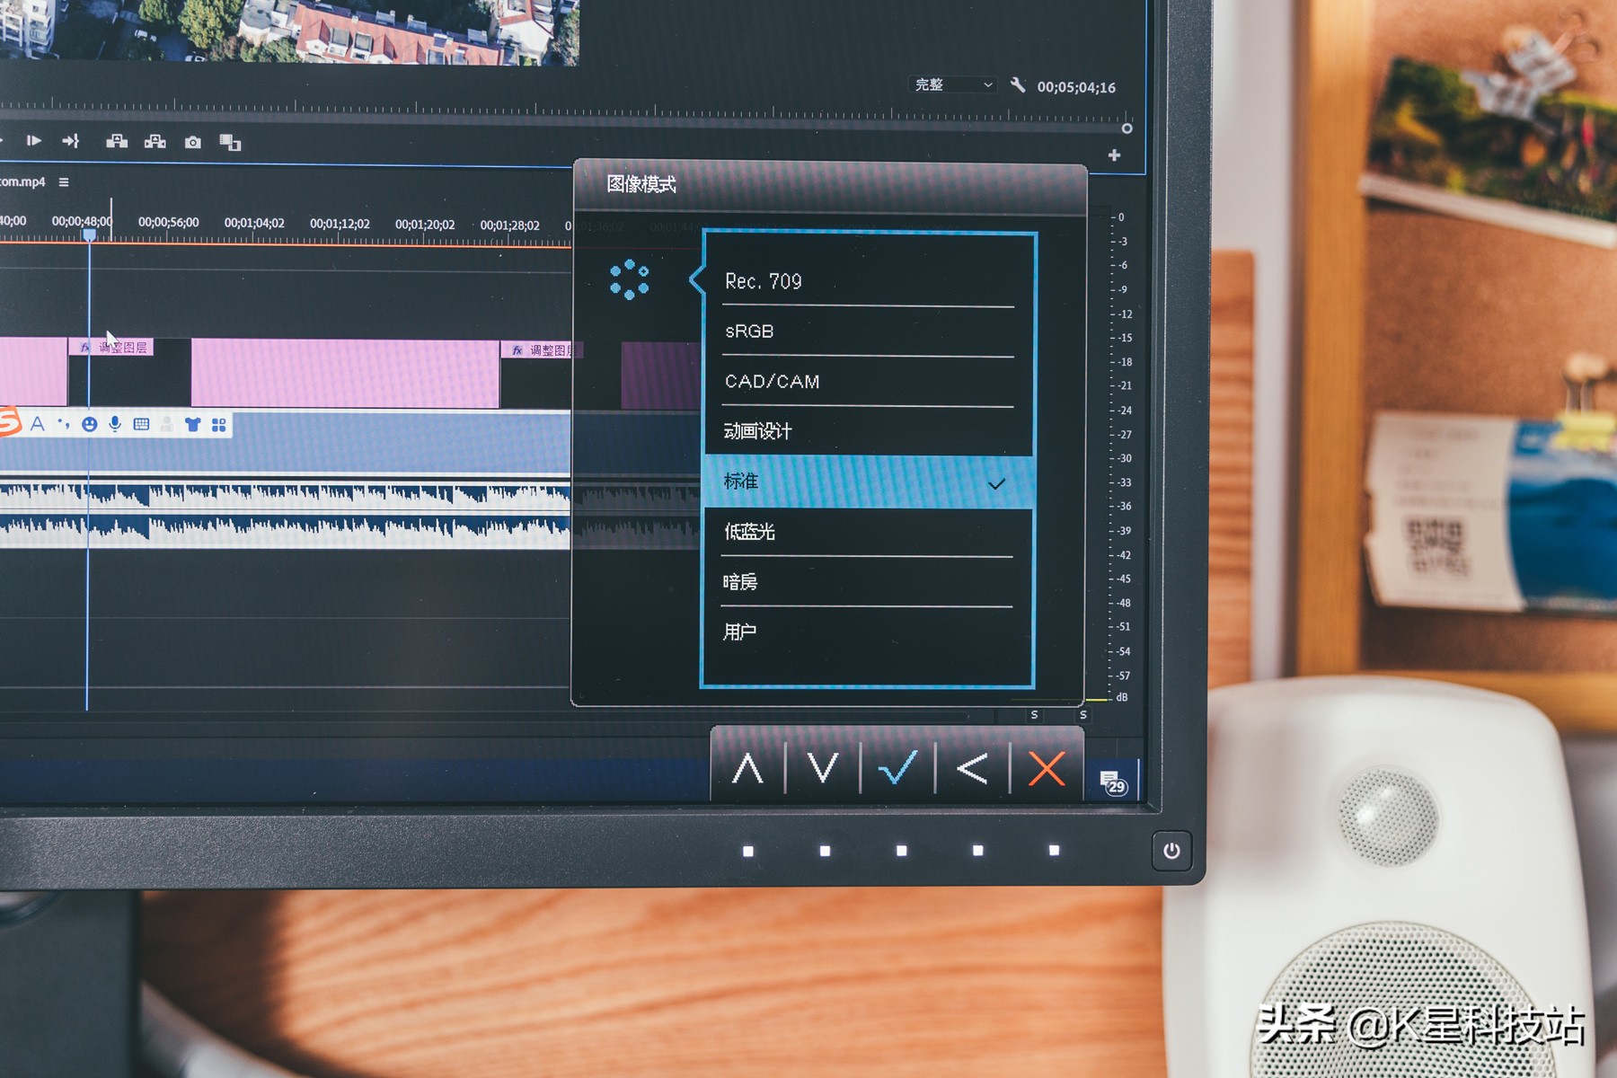Click the 00;05;04;16 duration timecode

click(x=1076, y=87)
